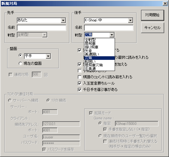Click the 対局開始 button

[x=152, y=15]
